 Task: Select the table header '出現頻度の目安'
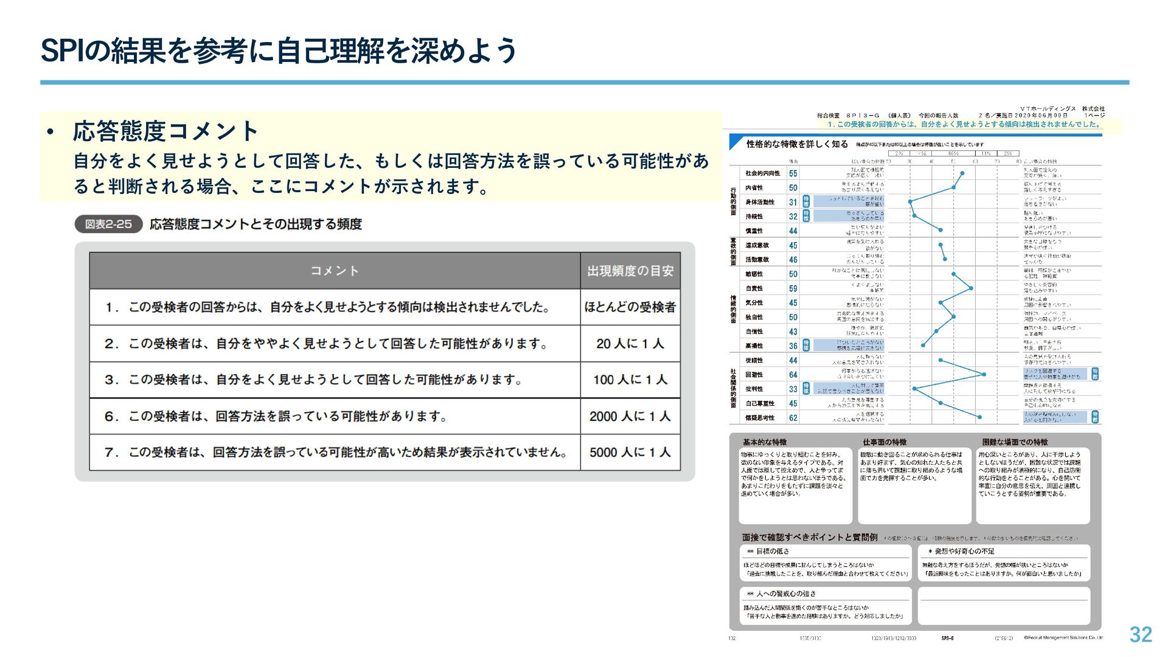630,271
